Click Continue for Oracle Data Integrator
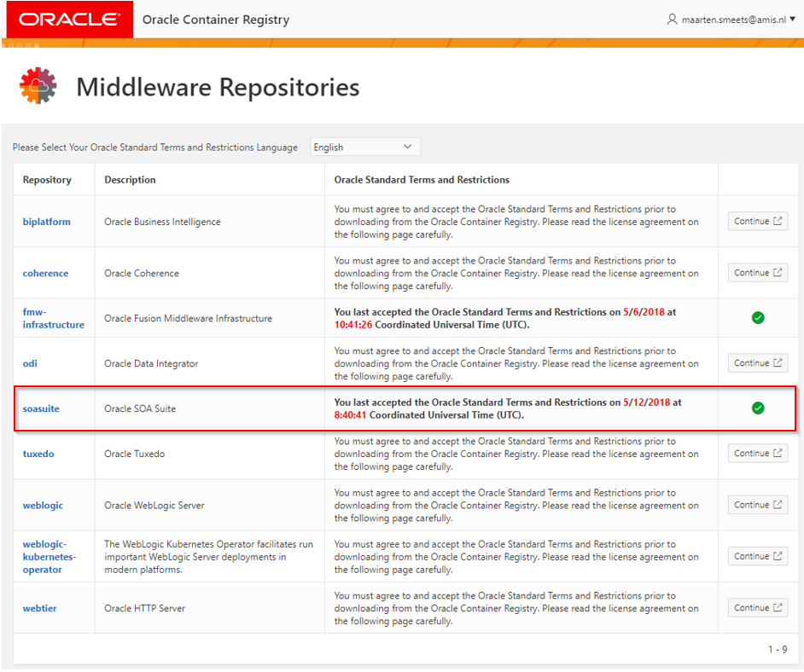Viewport: 804px width, 672px height. point(757,362)
